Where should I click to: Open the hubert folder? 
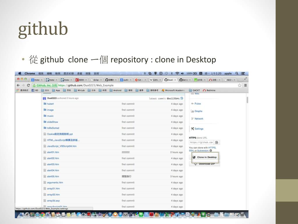50,104
